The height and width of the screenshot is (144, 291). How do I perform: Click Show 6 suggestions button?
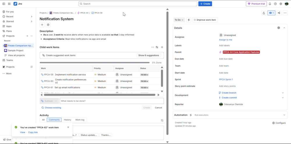[x=149, y=55]
